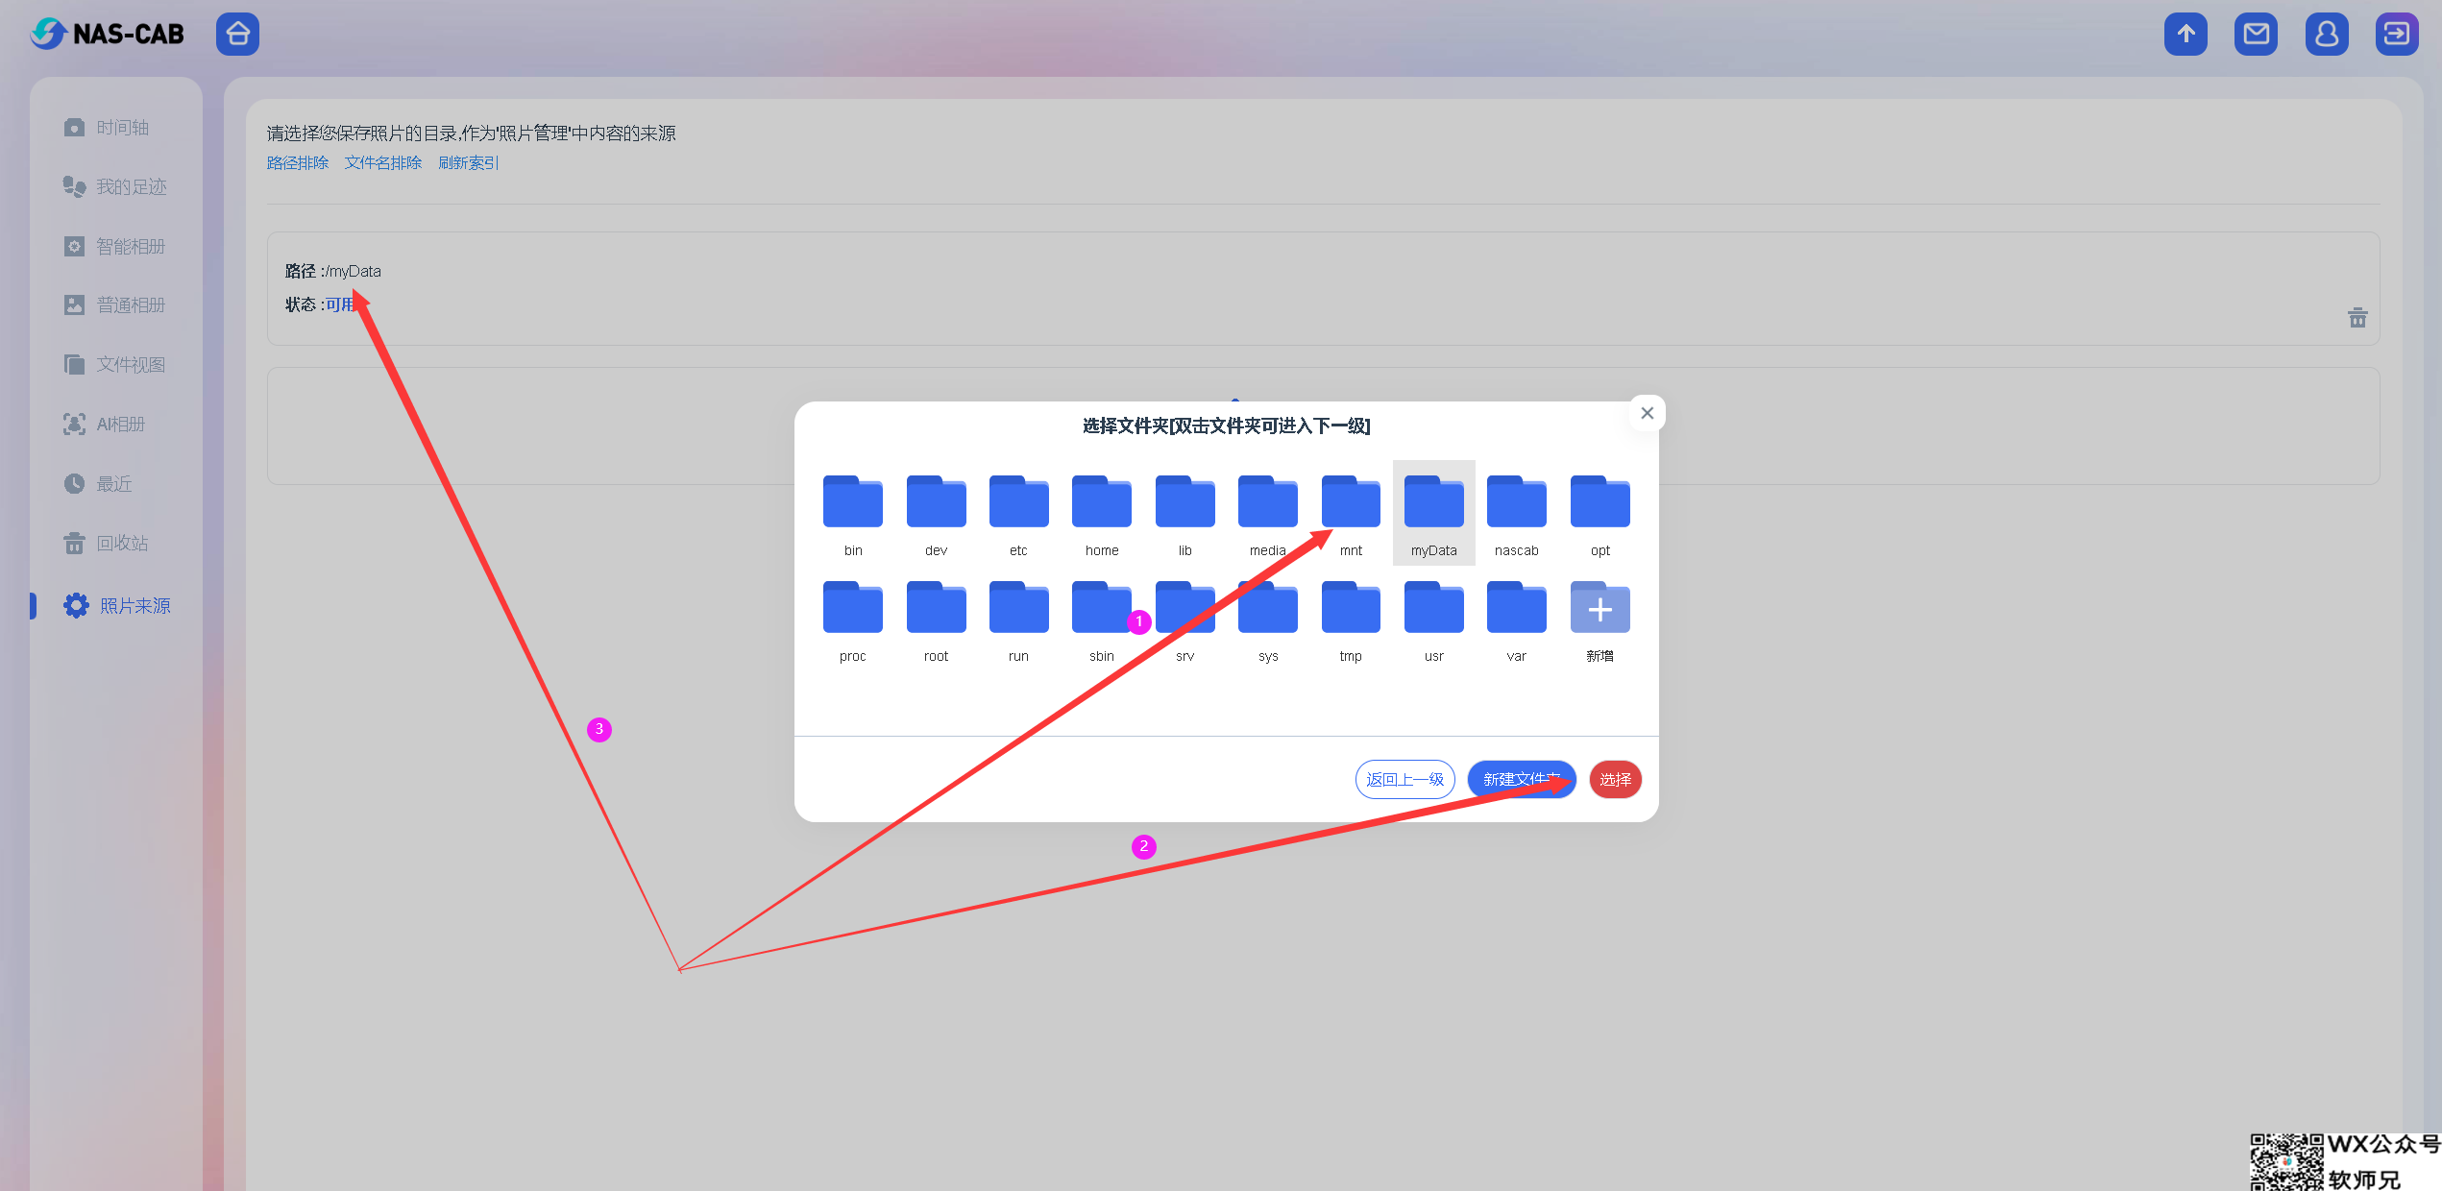Confirm with the red 选择 button

(x=1615, y=779)
